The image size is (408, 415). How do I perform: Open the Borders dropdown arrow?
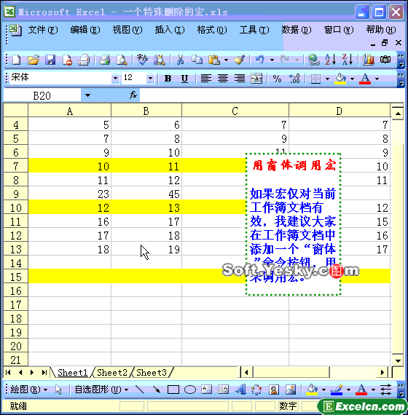pyautogui.click(x=327, y=79)
